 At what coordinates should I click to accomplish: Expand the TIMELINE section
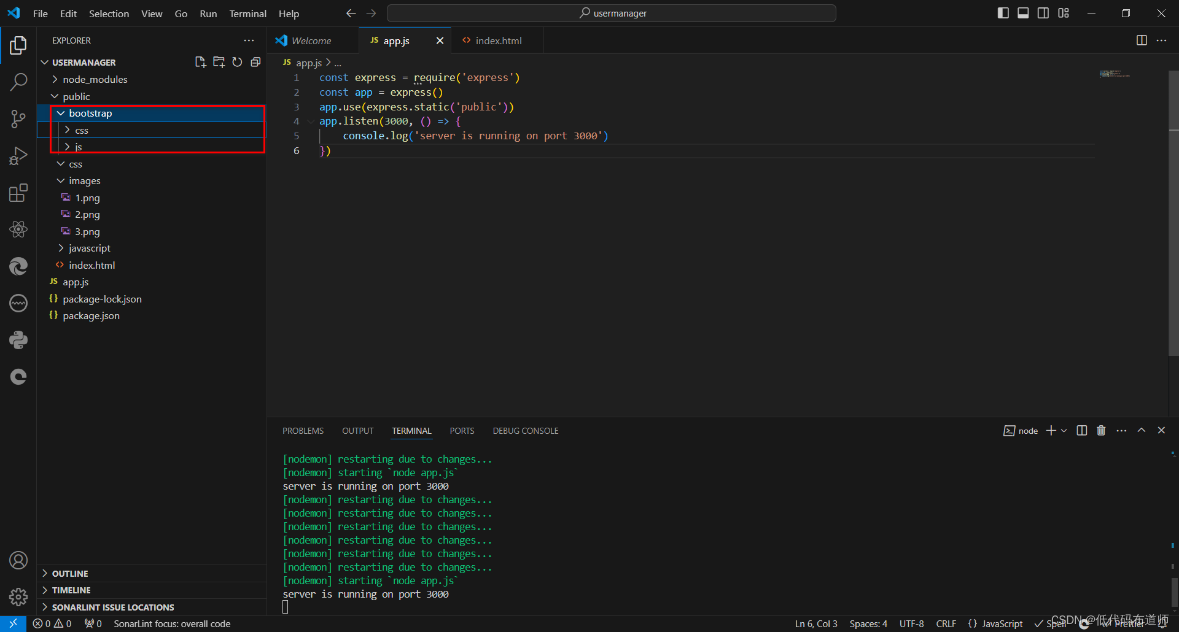click(x=151, y=590)
